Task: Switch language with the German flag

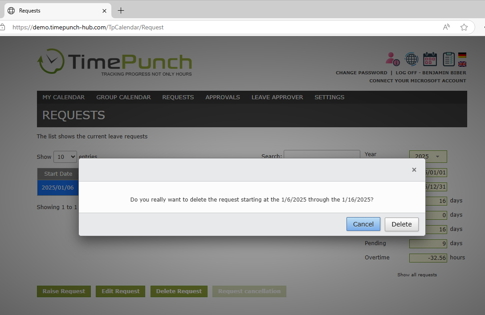Action: click(x=462, y=55)
